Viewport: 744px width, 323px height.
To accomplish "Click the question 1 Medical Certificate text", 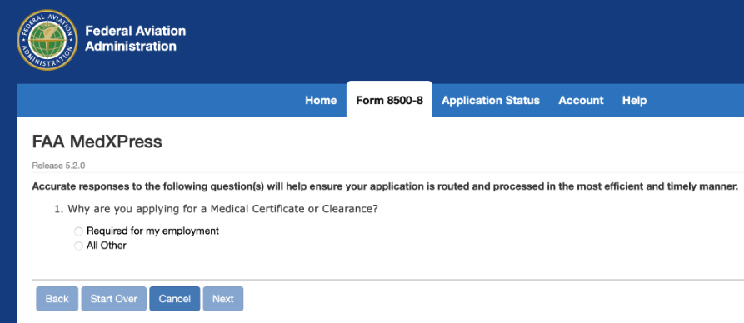I will (x=217, y=209).
